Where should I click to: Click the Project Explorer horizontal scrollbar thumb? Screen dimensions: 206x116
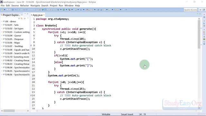(x=9, y=111)
